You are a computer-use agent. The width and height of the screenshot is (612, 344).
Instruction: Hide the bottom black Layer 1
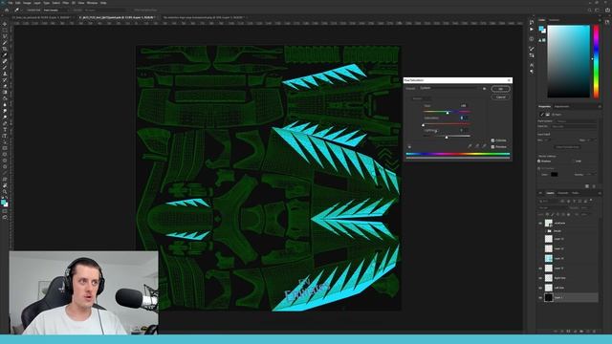[540, 297]
